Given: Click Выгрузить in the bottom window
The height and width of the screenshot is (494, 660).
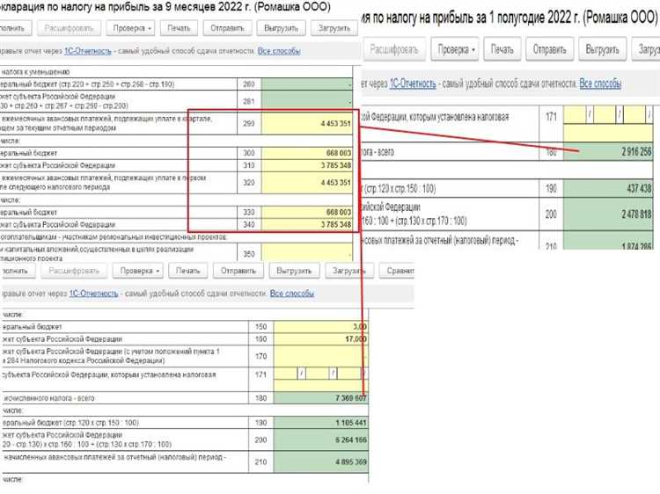Looking at the screenshot, I should 294,271.
